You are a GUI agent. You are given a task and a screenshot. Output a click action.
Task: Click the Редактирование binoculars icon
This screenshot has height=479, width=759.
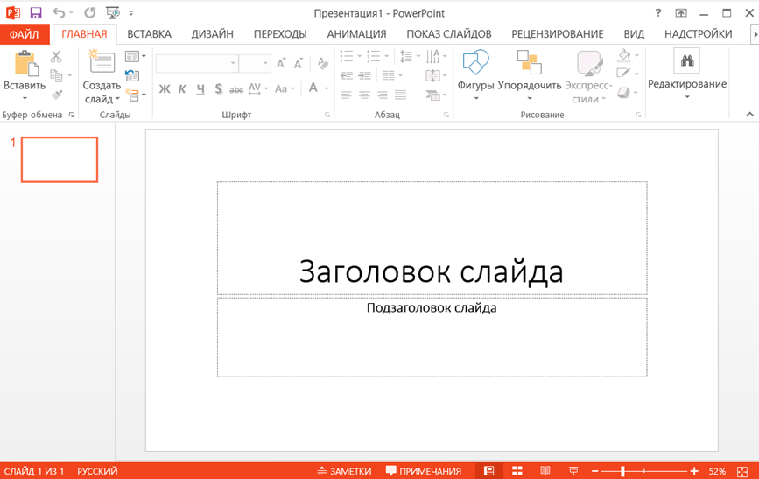pyautogui.click(x=686, y=61)
